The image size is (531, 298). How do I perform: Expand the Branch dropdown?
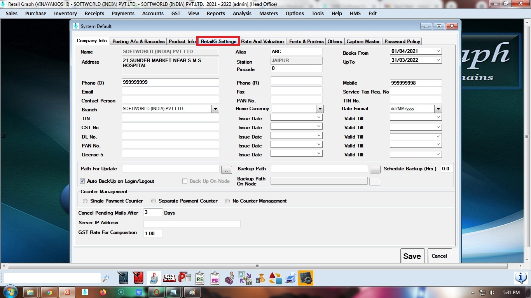[x=215, y=109]
